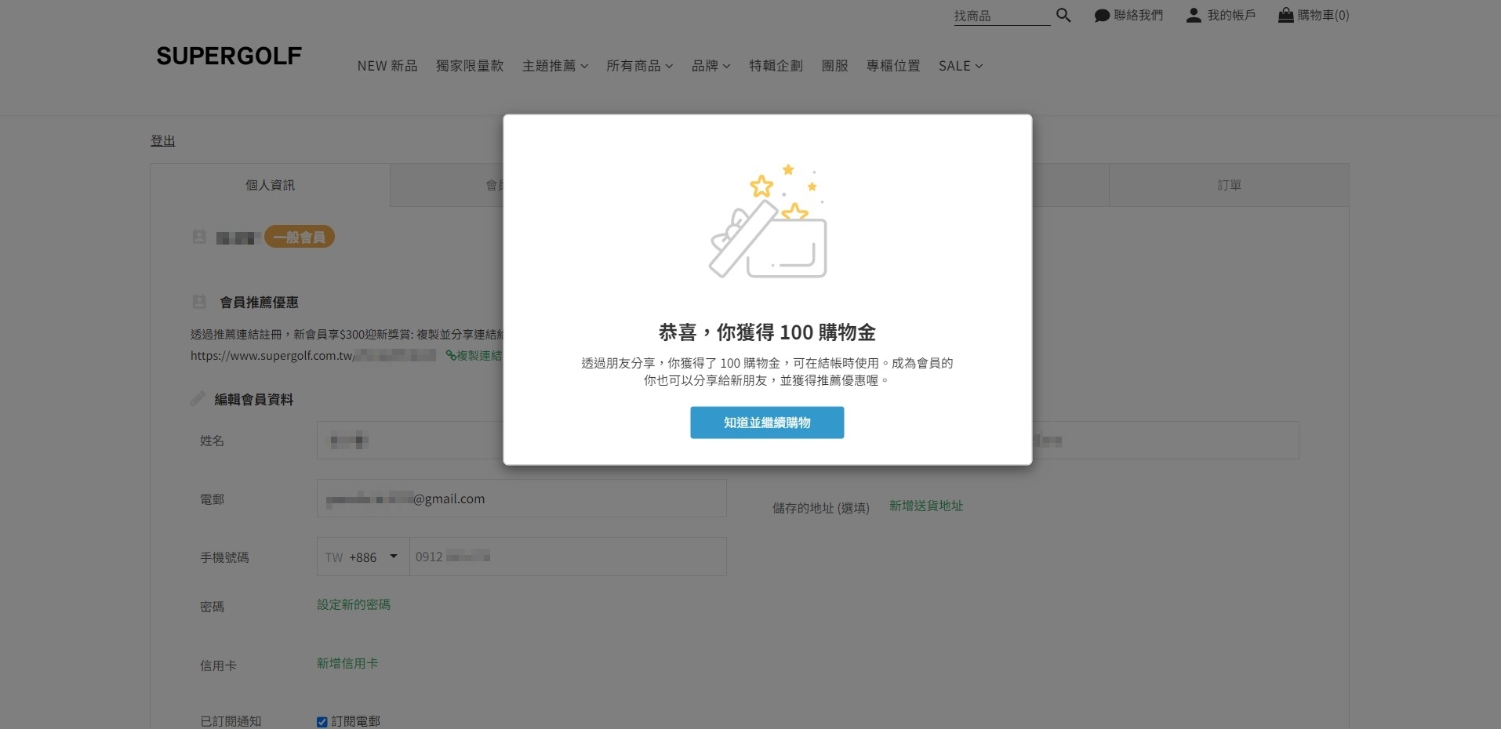1501x729 pixels.
Task: Switch to the 訂單 tab
Action: (1229, 185)
